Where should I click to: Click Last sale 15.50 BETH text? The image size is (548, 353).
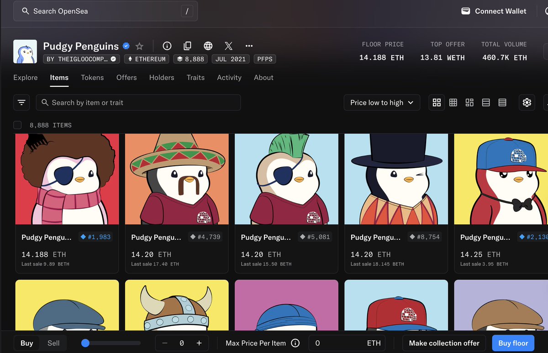click(266, 264)
